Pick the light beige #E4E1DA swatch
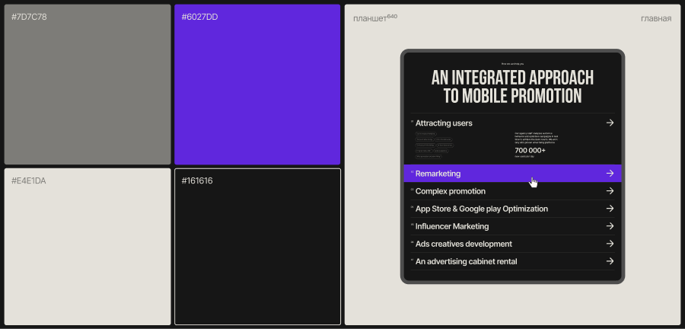This screenshot has width=685, height=329. pyautogui.click(x=88, y=247)
